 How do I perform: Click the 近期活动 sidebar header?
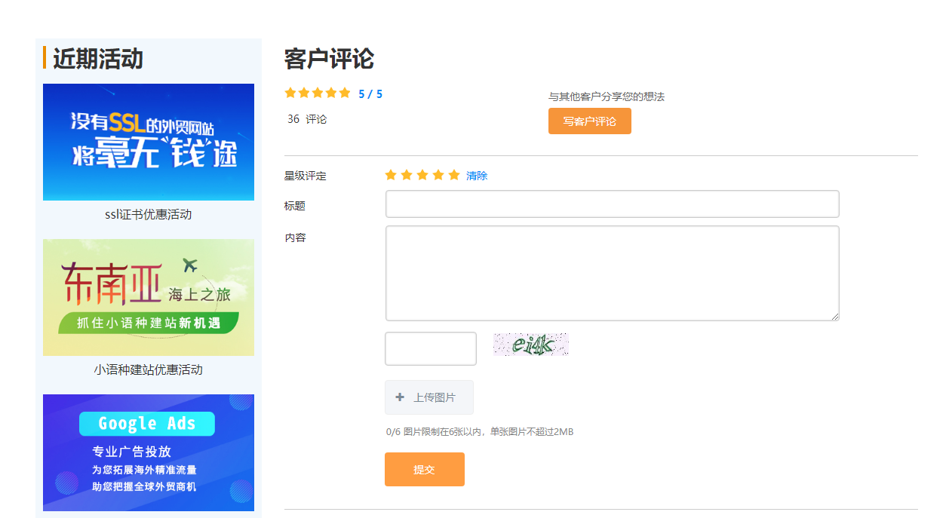(x=95, y=57)
